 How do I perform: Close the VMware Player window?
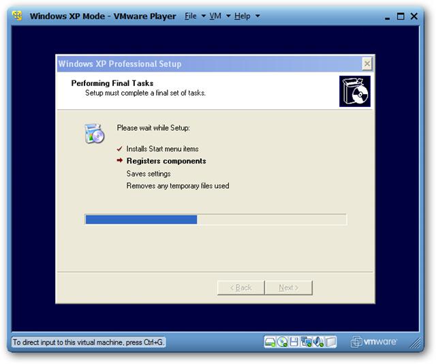coord(414,16)
